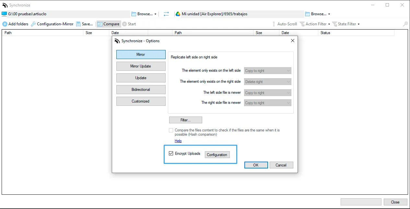The width and height of the screenshot is (410, 209).
Task: Click the left Date column header
Action: pyautogui.click(x=128, y=33)
